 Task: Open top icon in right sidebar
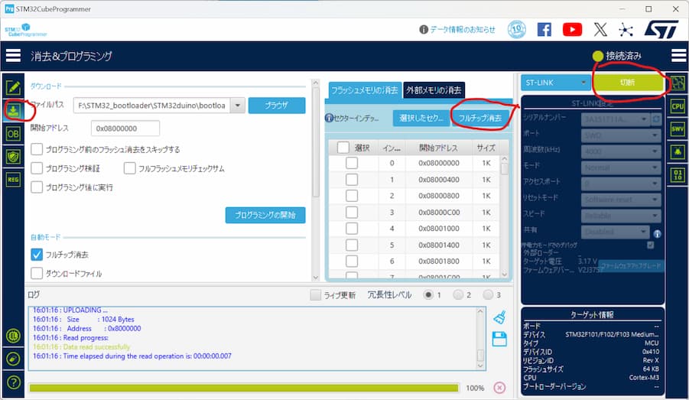click(x=678, y=83)
